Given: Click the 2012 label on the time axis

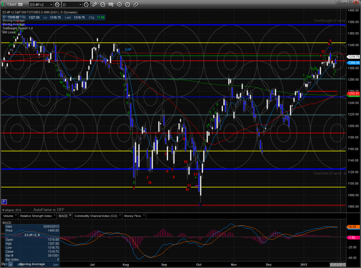Looking at the screenshot, I should pos(304,265).
